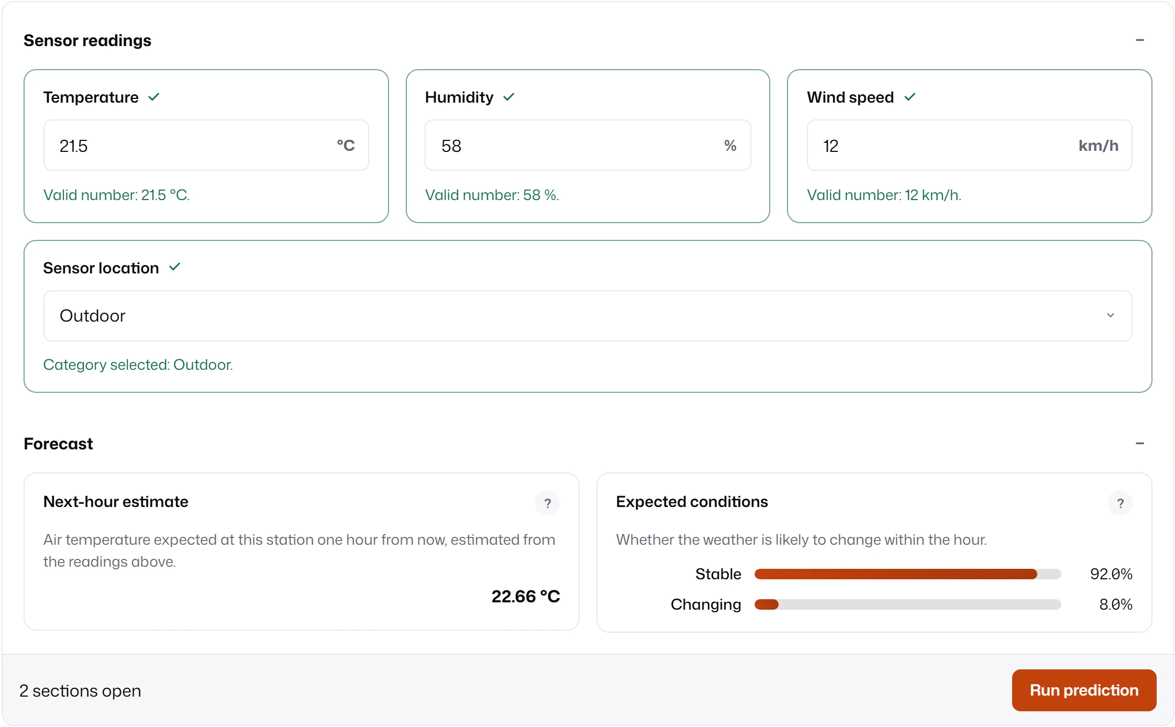The height and width of the screenshot is (727, 1175).
Task: Click the Forecast heading
Action: tap(58, 444)
